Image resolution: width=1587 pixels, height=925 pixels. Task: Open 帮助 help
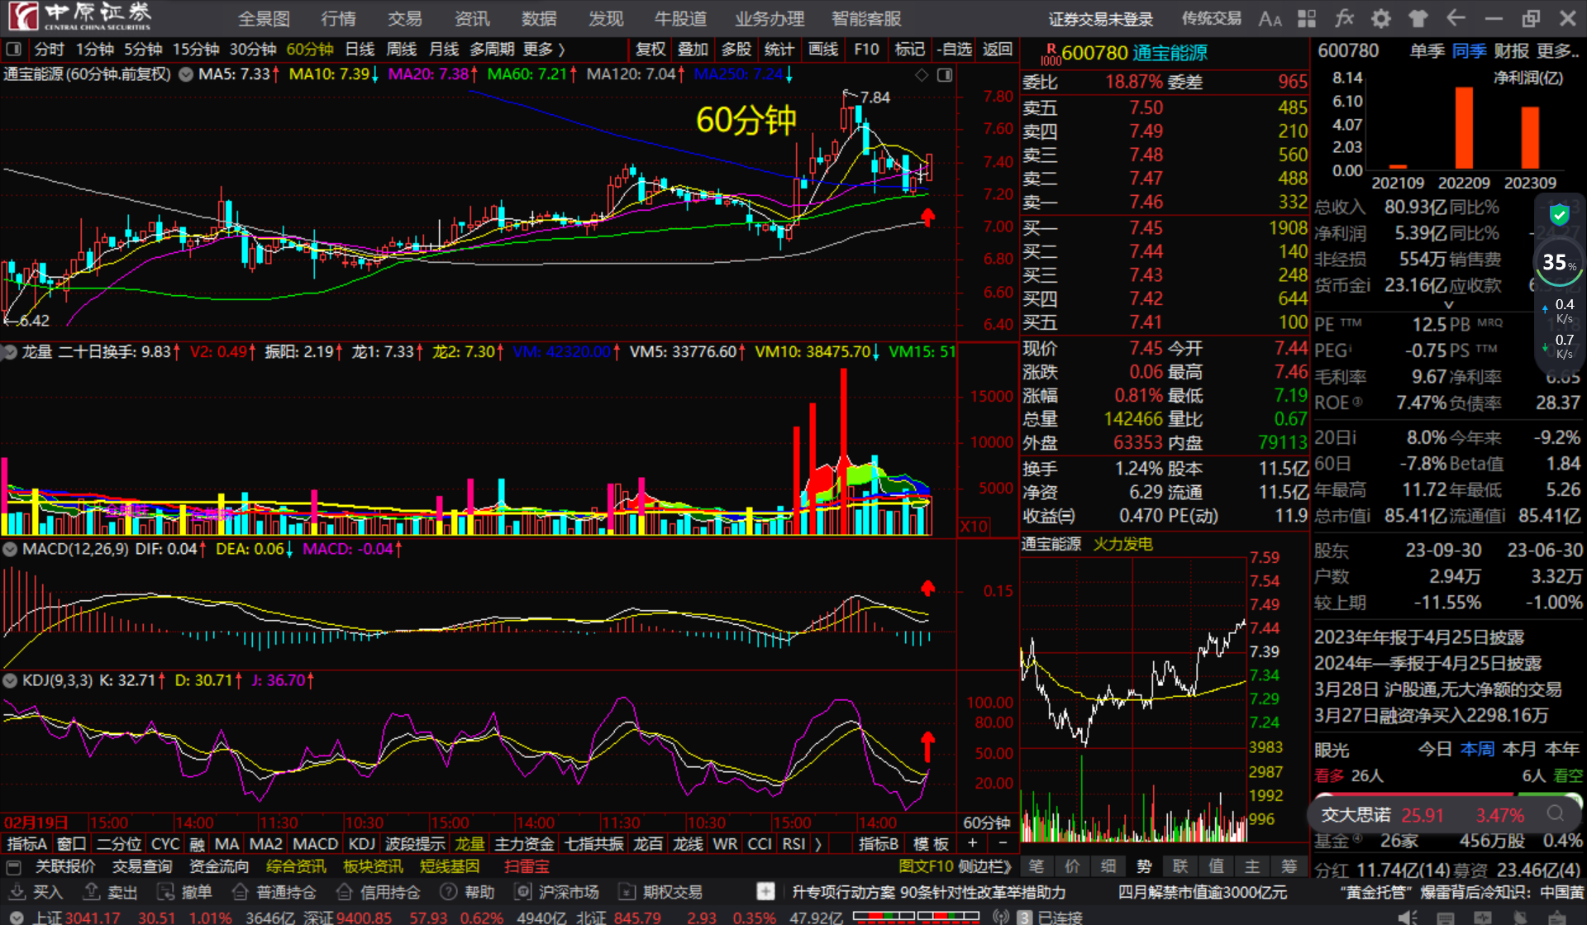pyautogui.click(x=468, y=893)
